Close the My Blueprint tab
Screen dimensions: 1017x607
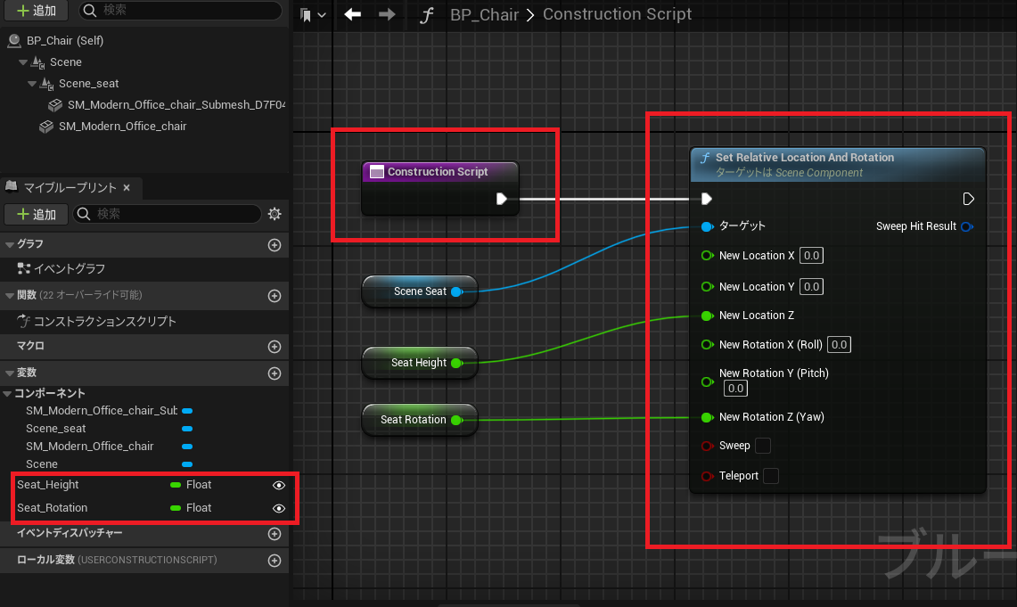coord(127,187)
